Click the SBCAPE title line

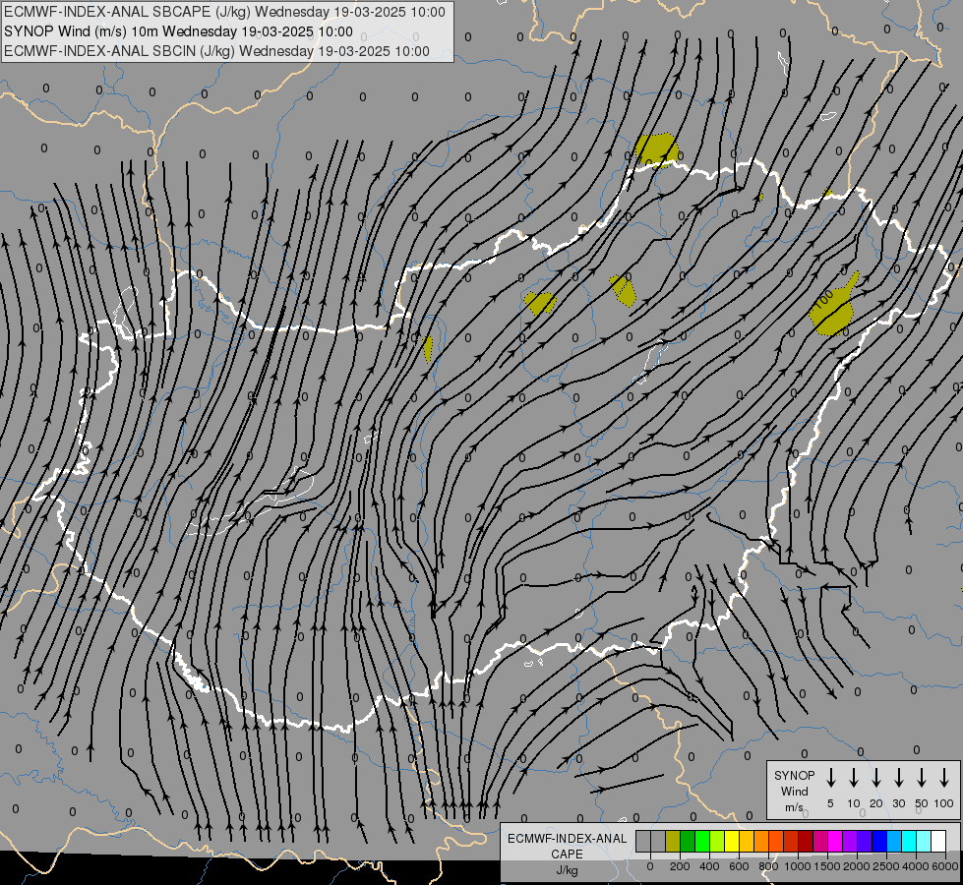pyautogui.click(x=225, y=12)
